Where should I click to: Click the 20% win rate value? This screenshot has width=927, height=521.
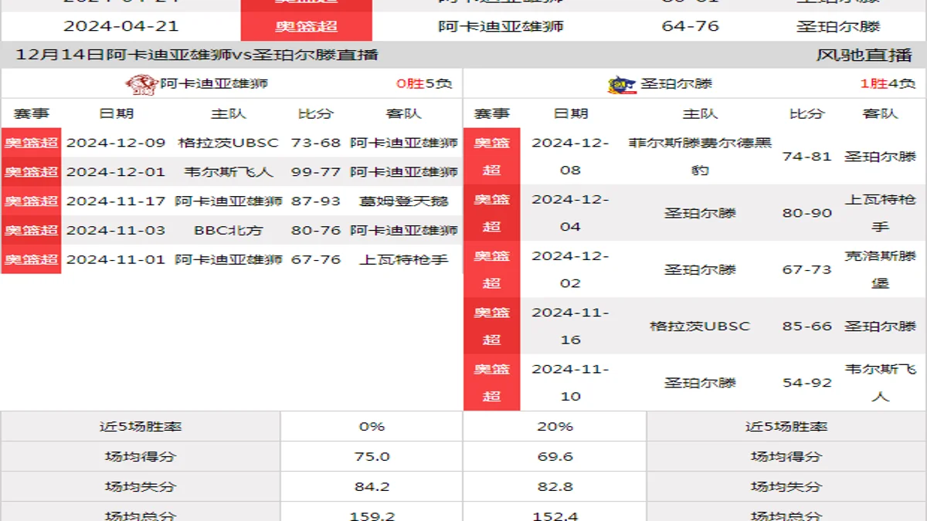555,426
